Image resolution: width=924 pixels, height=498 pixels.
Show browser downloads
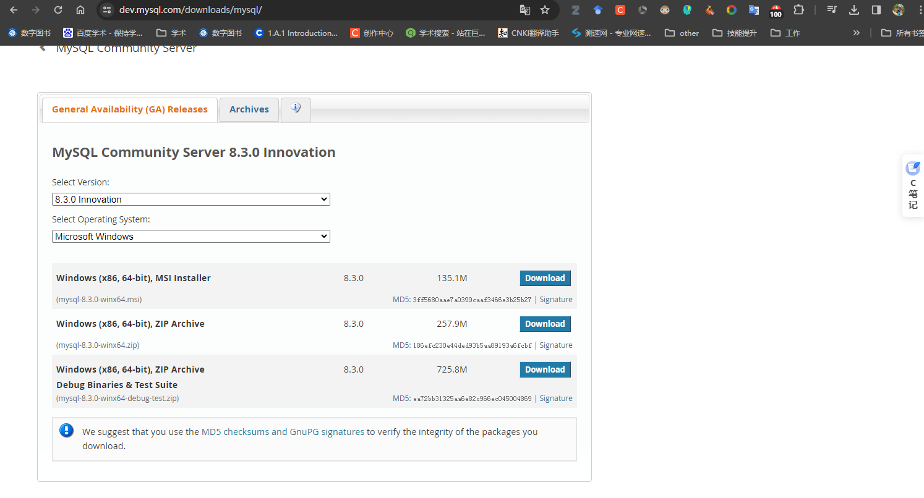[854, 10]
